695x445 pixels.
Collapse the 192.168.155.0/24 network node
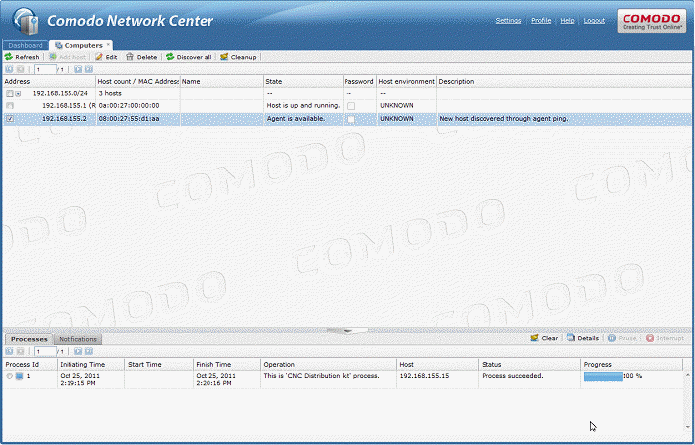(18, 94)
